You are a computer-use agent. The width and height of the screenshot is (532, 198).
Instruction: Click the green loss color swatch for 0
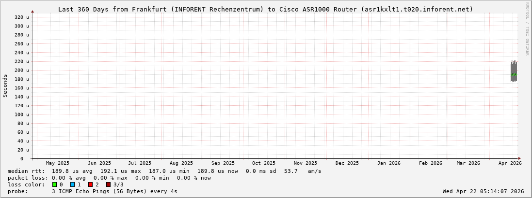tap(55, 184)
